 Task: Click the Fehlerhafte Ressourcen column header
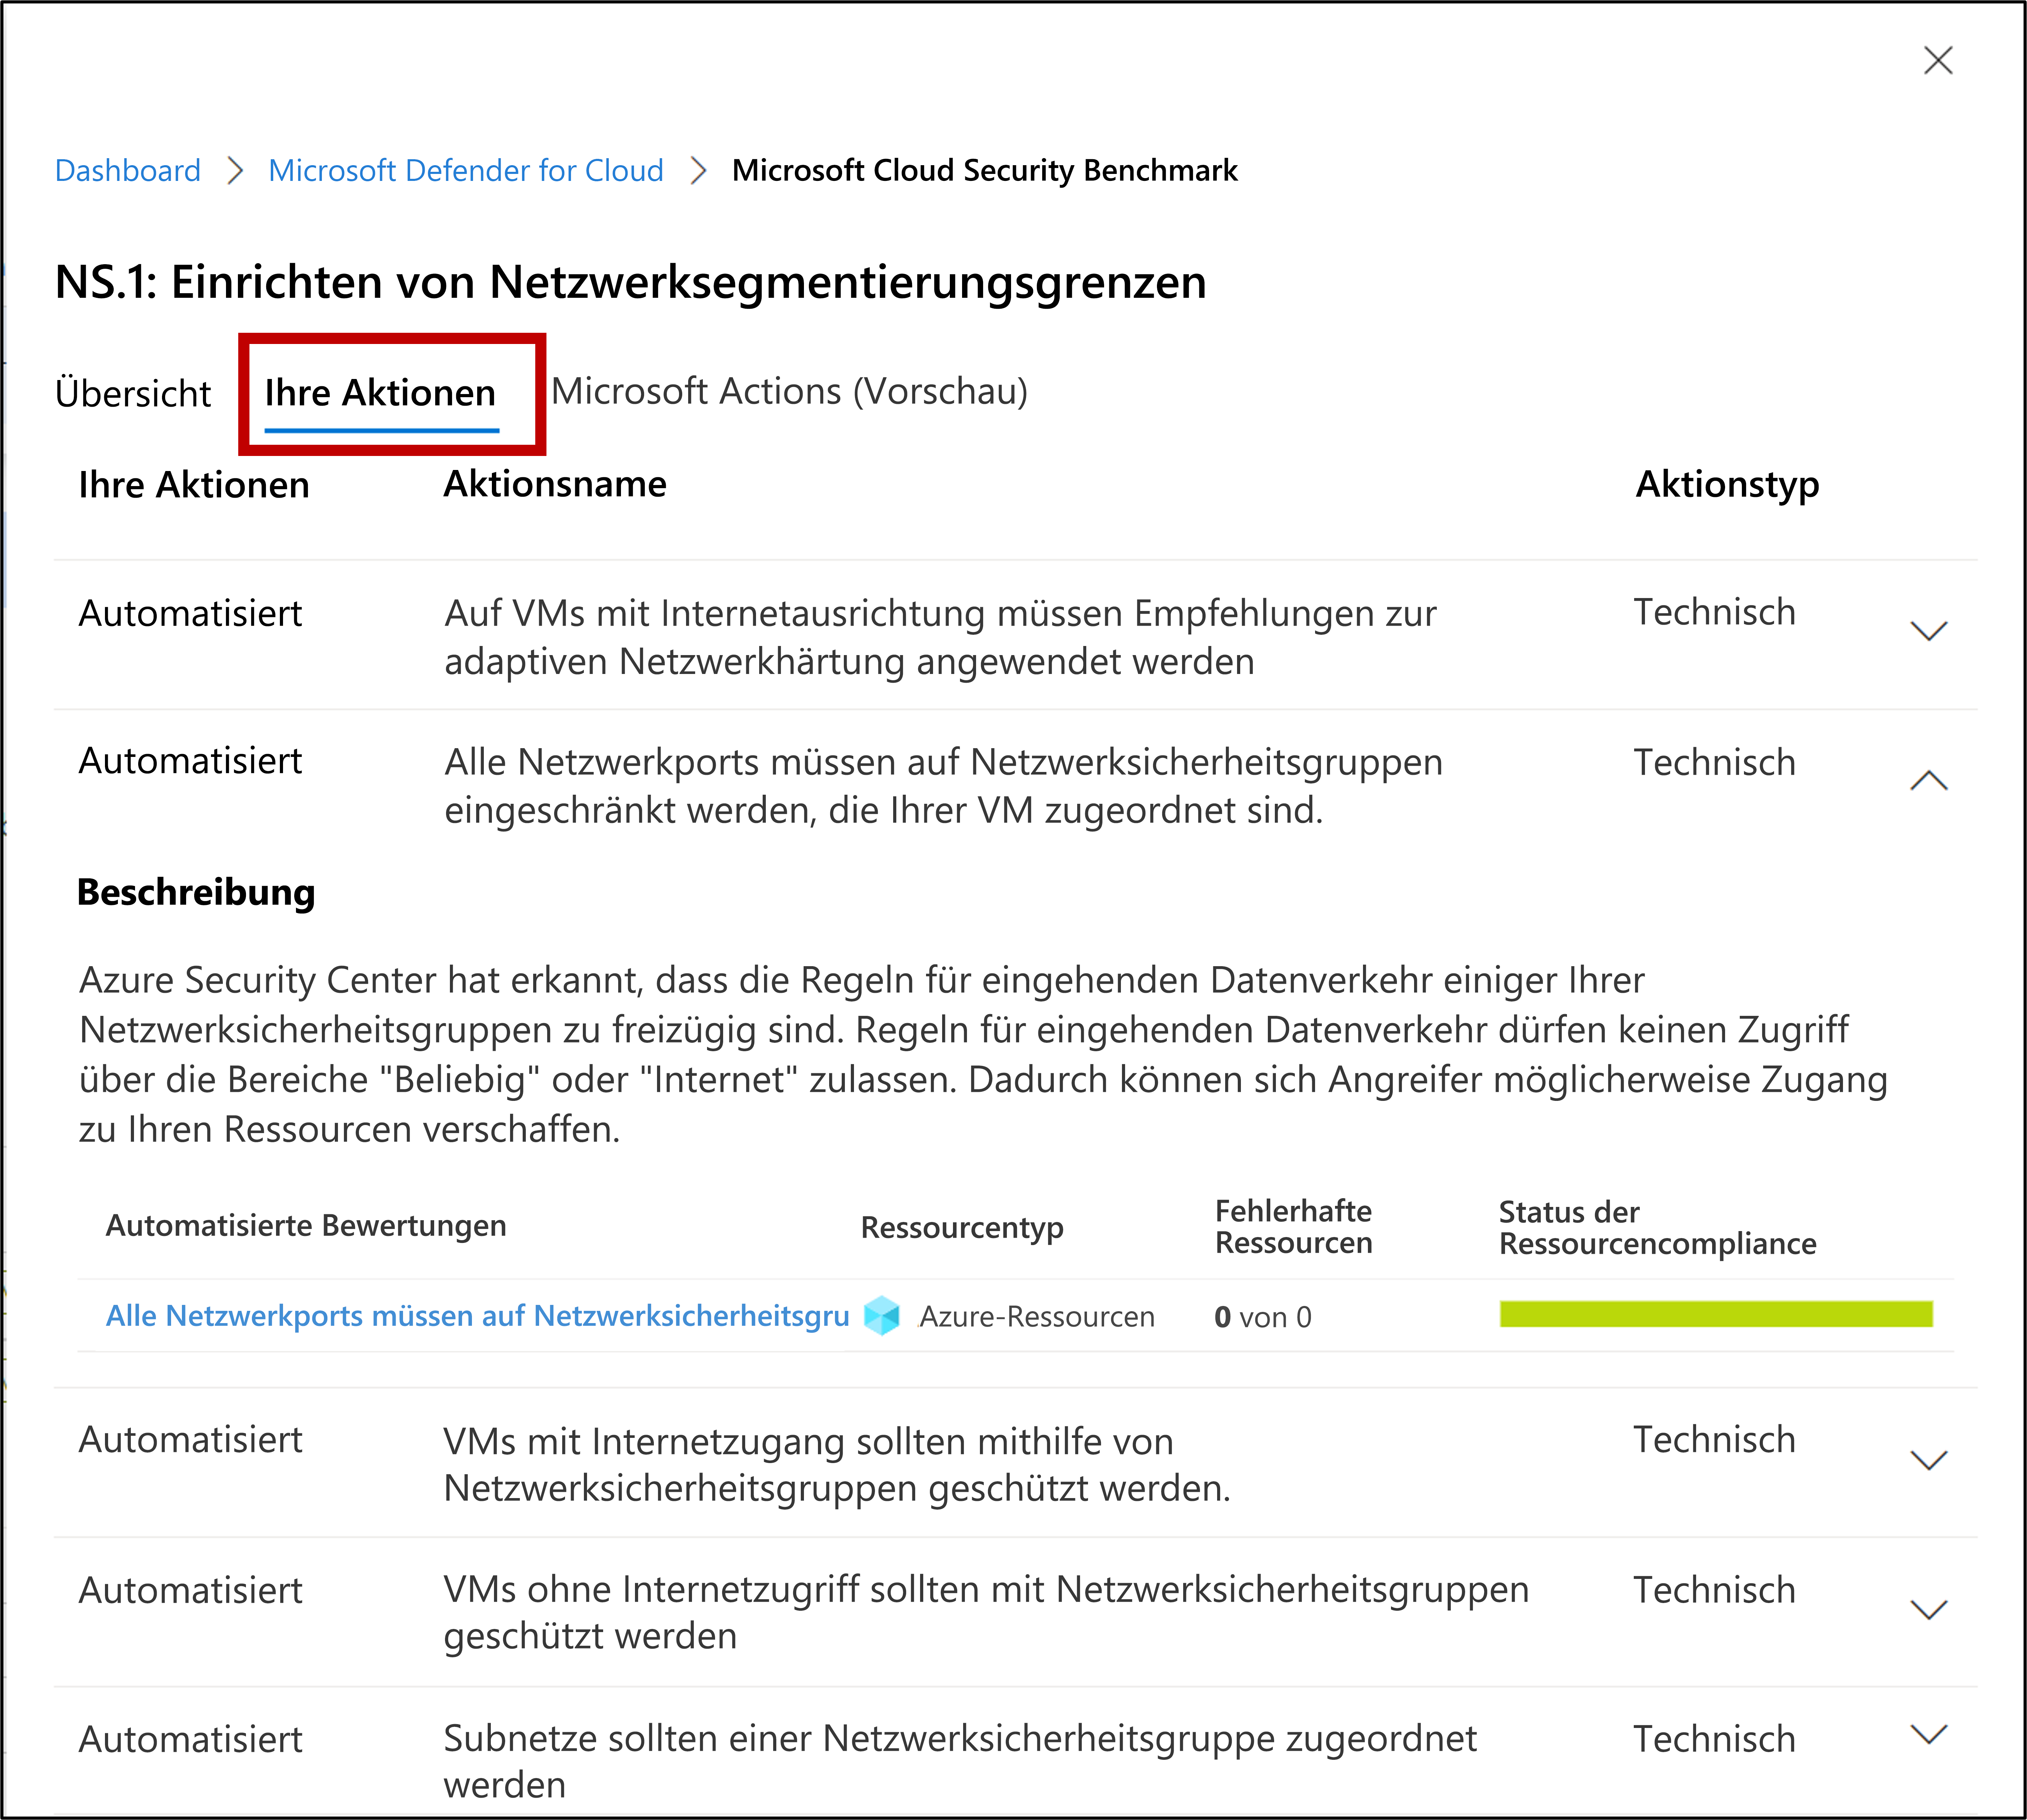(1293, 1227)
